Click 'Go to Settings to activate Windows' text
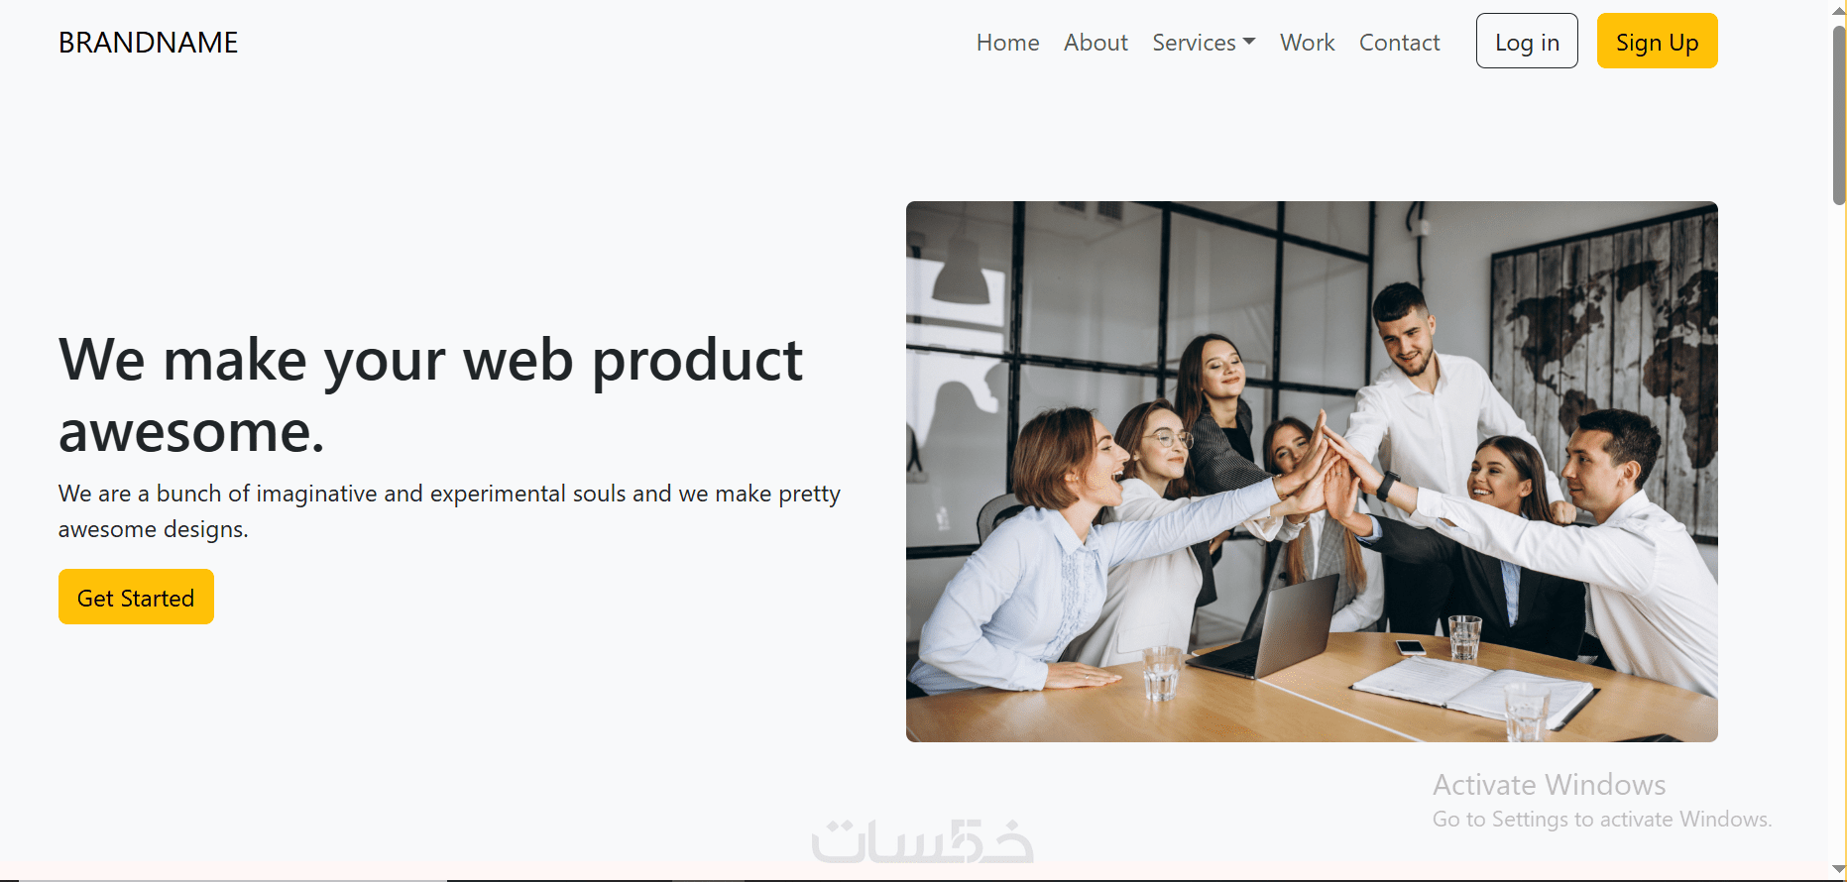The width and height of the screenshot is (1847, 882). tap(1601, 820)
